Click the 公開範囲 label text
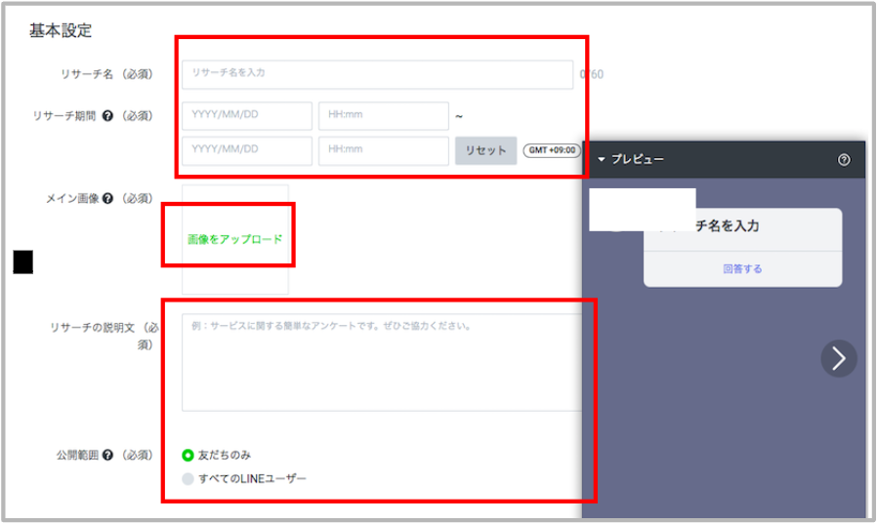Screen dimensions: 878x524 pos(77,456)
